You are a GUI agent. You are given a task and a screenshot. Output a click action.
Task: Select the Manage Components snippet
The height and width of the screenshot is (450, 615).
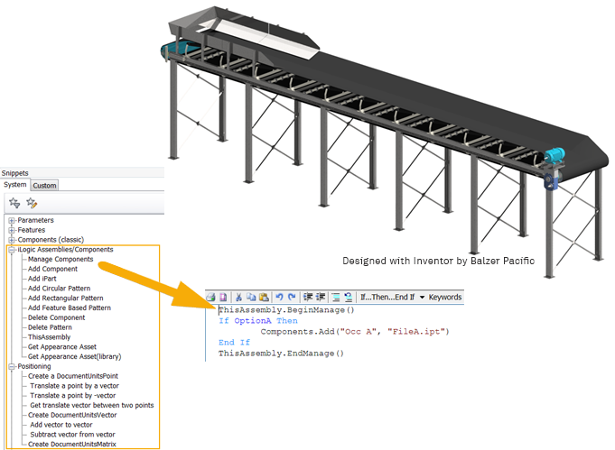(x=61, y=260)
